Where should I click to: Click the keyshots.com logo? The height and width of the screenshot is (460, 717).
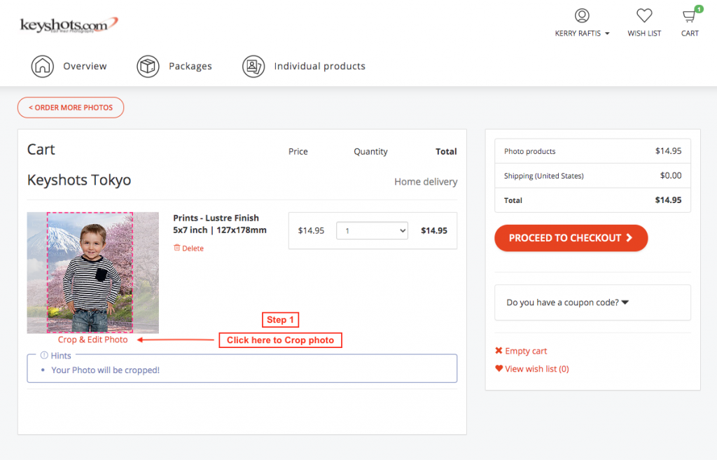coord(69,25)
